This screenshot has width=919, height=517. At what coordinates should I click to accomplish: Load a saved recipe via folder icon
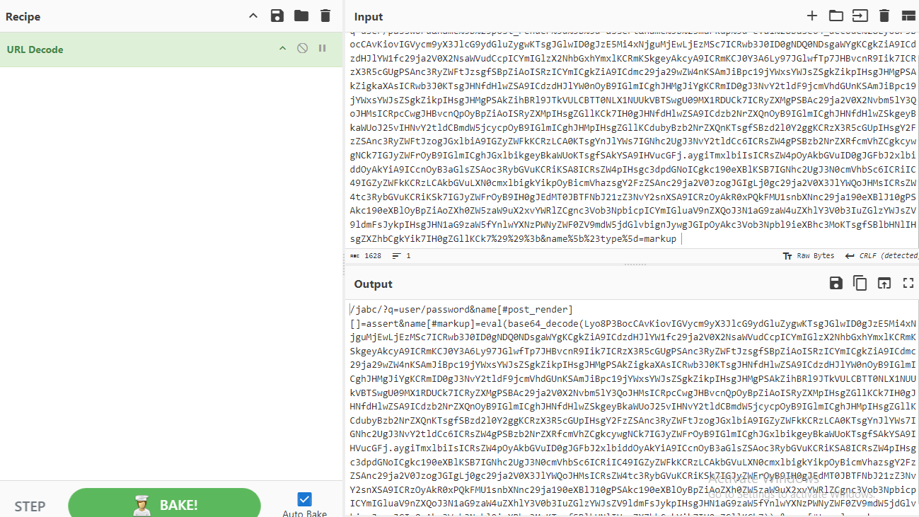(301, 16)
